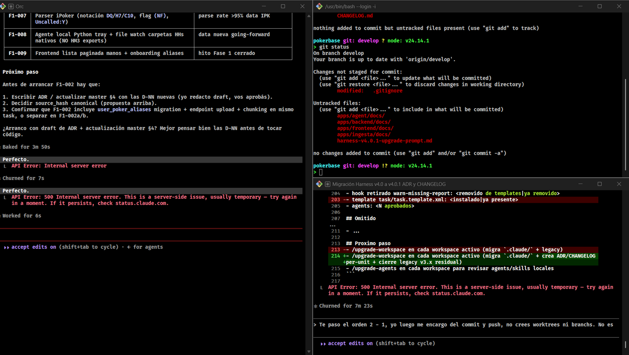The image size is (629, 355).
Task: Maximize the Migración Harness window
Action: pos(600,184)
